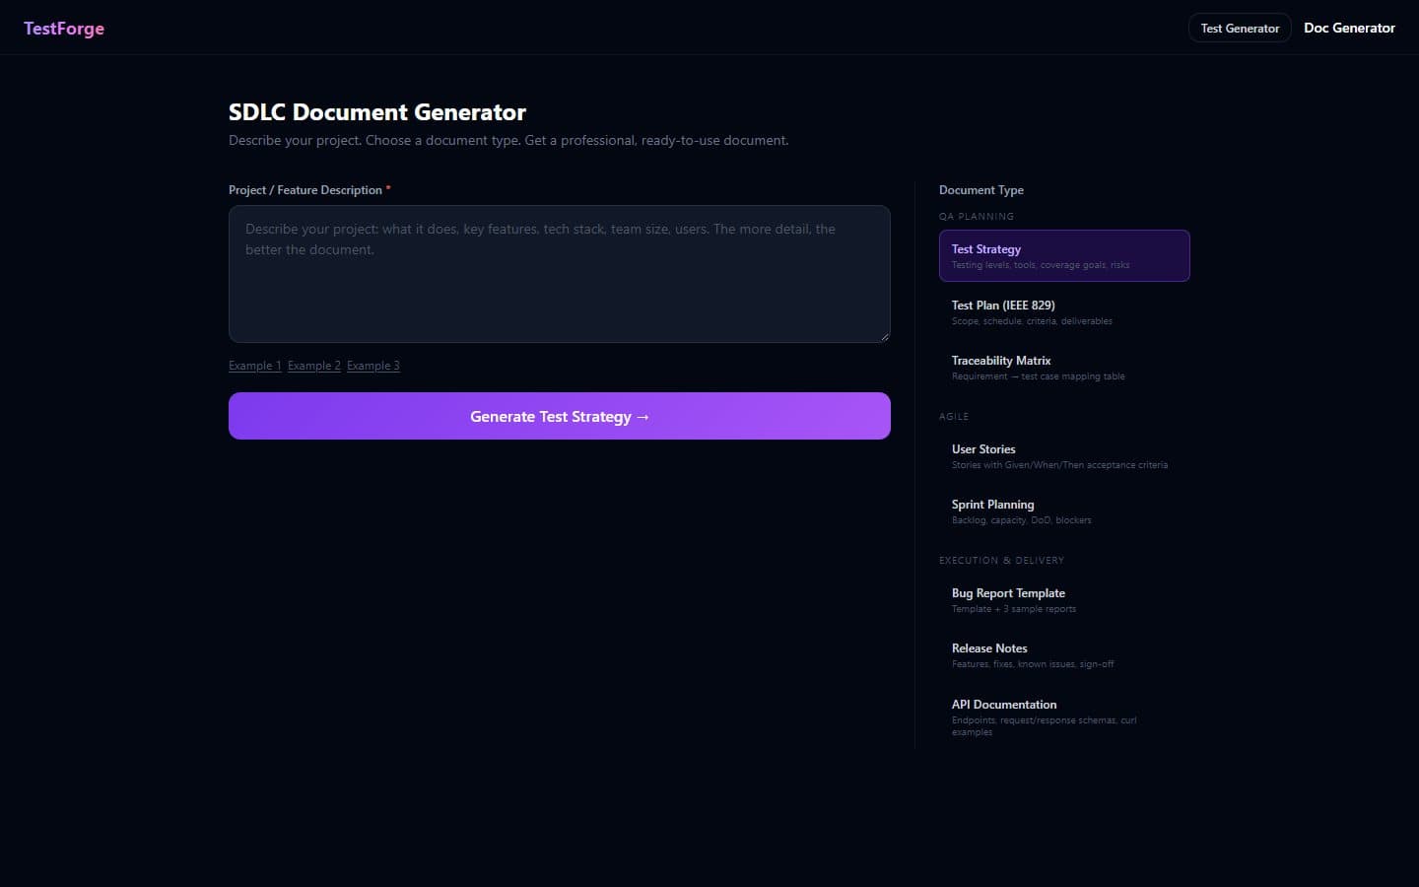Choose the Traceability Matrix document type
This screenshot has width=1419, height=887.
1064,368
